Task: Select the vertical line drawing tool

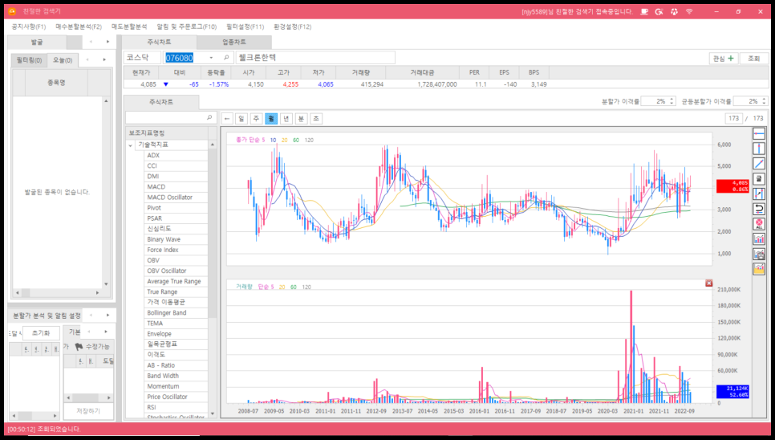Action: coord(759,149)
